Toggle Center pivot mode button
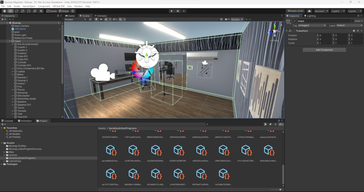 [x=52, y=11]
